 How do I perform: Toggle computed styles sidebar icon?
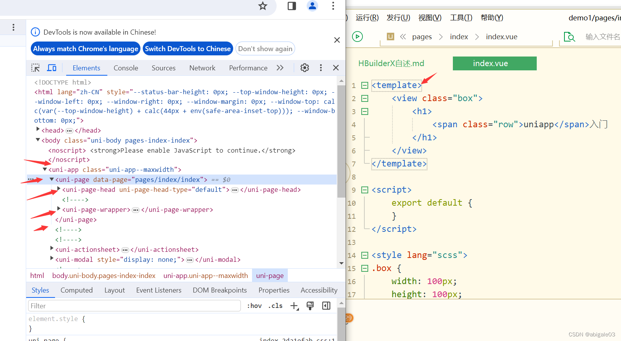[326, 306]
